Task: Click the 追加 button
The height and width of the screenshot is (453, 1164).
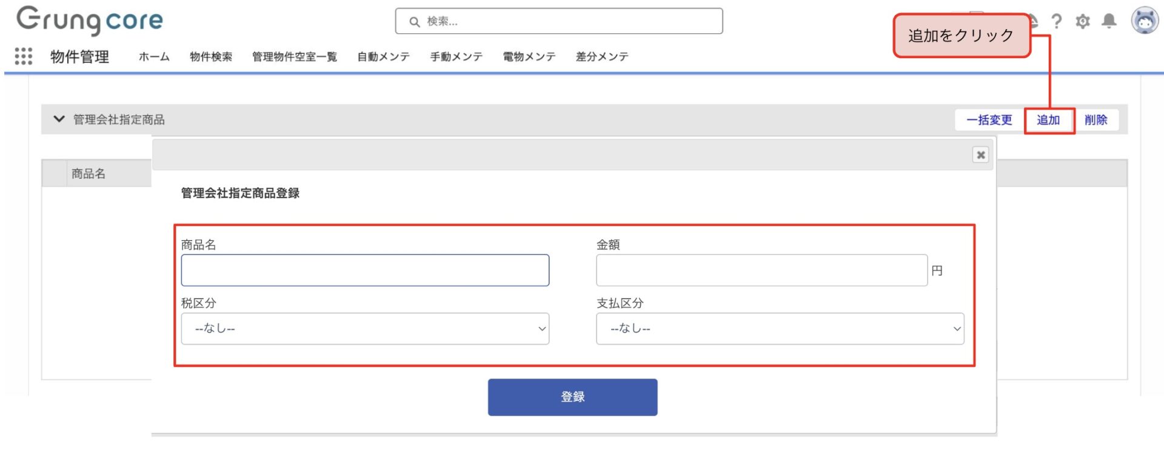Action: pos(1048,120)
